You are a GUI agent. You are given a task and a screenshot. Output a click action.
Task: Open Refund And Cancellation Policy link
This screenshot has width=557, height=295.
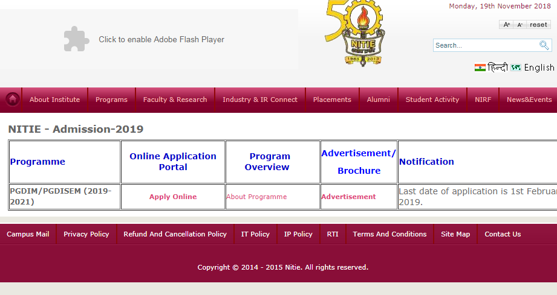tap(175, 234)
